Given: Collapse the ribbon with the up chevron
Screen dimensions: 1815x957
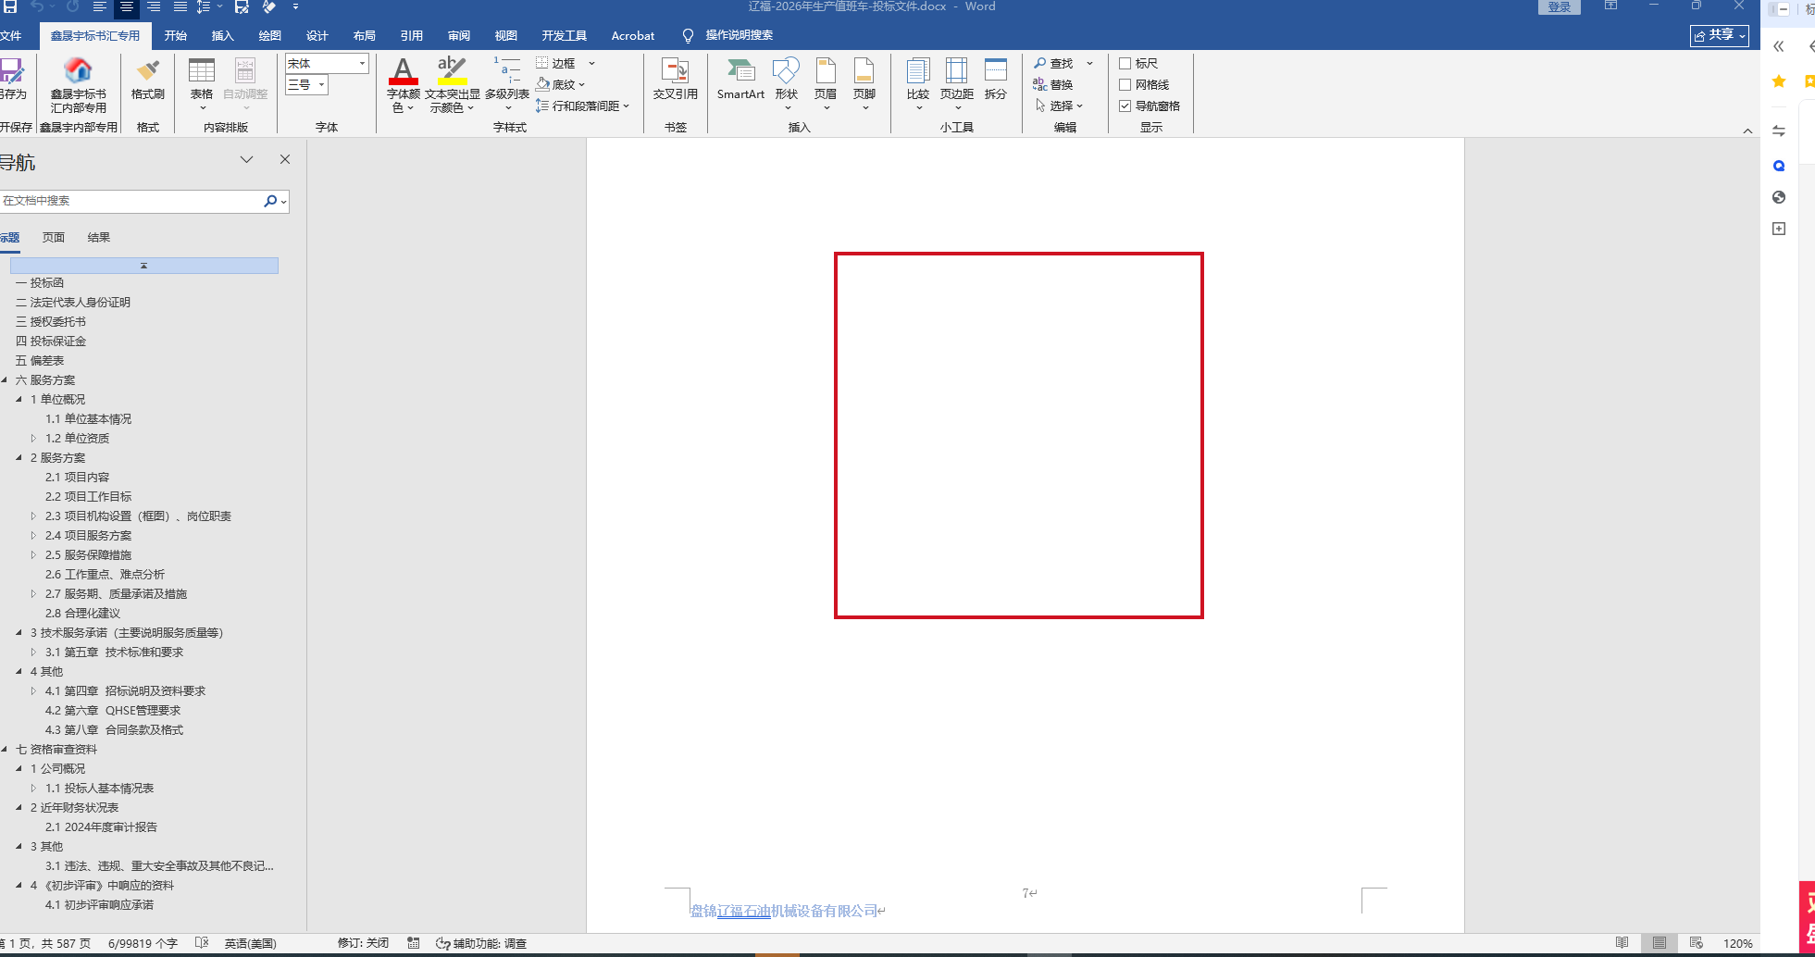Looking at the screenshot, I should 1747,130.
